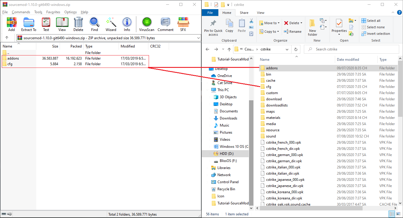
Task: Sort Explorer list by Date modified
Action: [356, 60]
